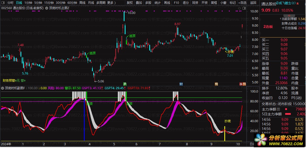Image resolution: width=307 pixels, height=148 pixels.
Task: Click the 通达股份 stock name in quote panel
Action: pos(269,4)
